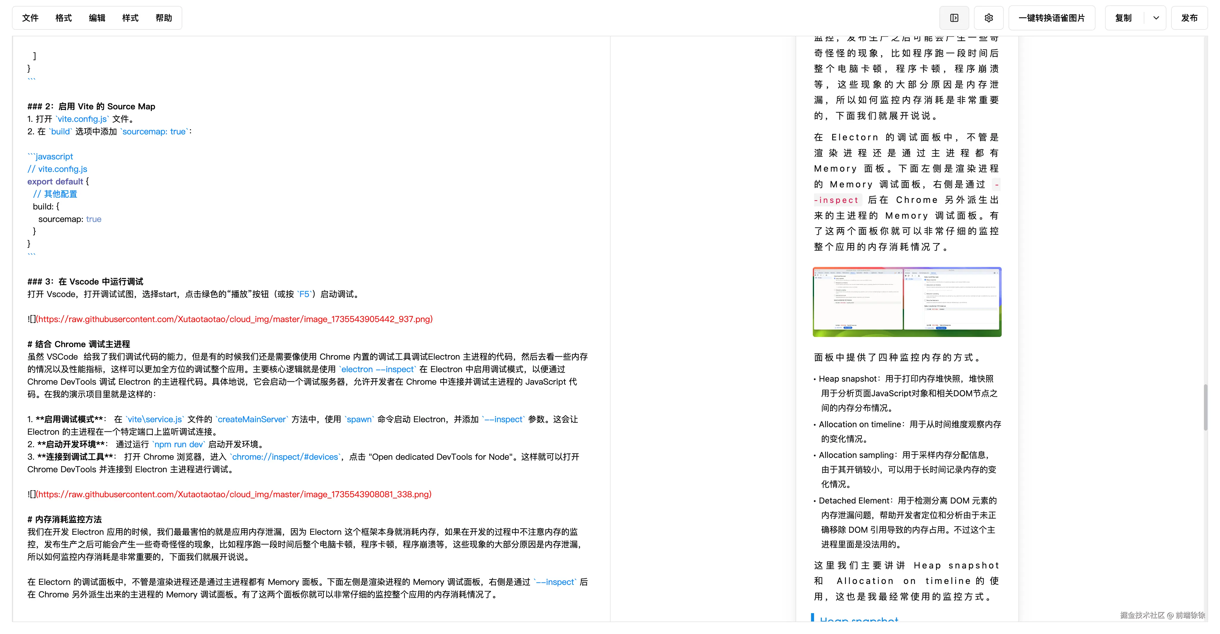Screen dimensions: 1220x634
Task: Open the 样式 (Style) menu
Action: pyautogui.click(x=130, y=18)
